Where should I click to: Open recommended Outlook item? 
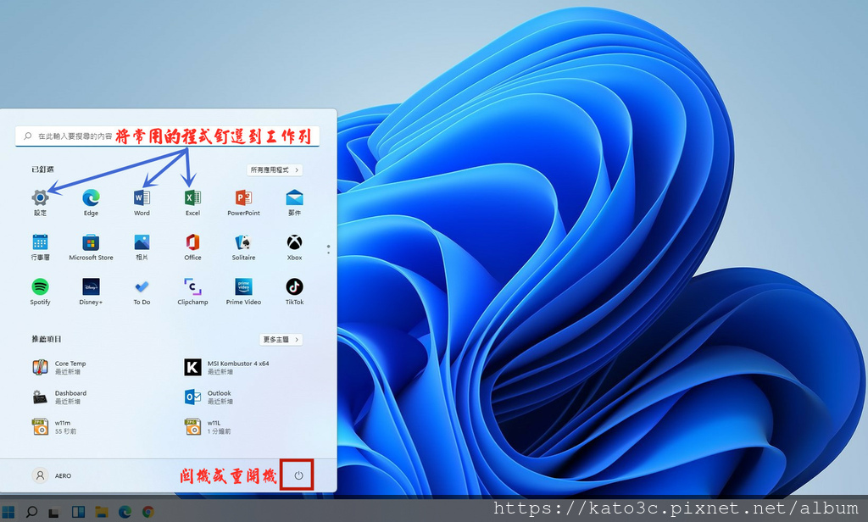point(209,397)
